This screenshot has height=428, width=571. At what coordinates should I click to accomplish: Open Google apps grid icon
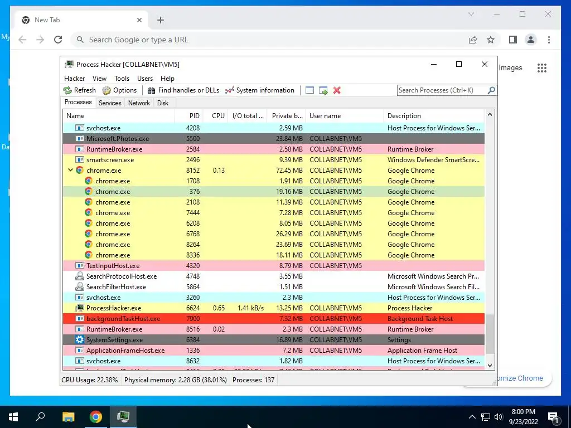pos(542,67)
